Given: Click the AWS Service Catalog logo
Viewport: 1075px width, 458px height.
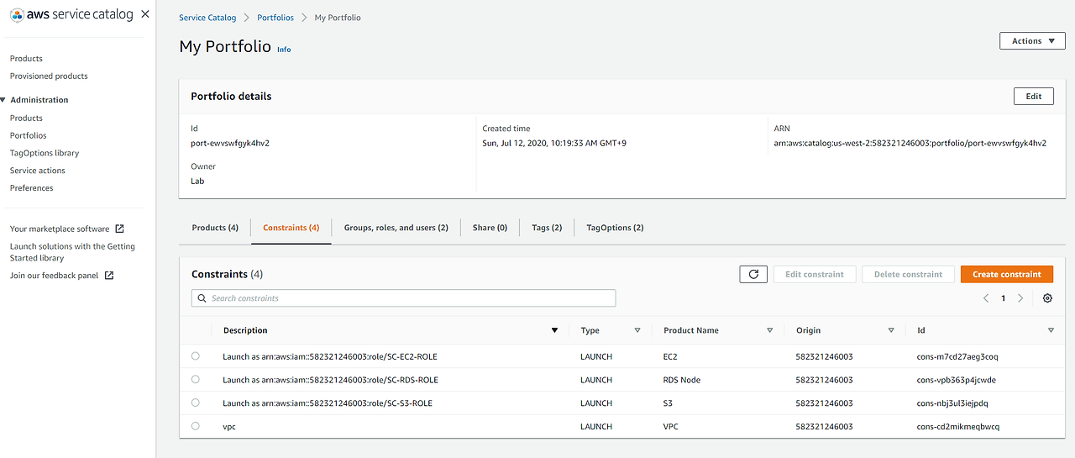Looking at the screenshot, I should click(72, 14).
